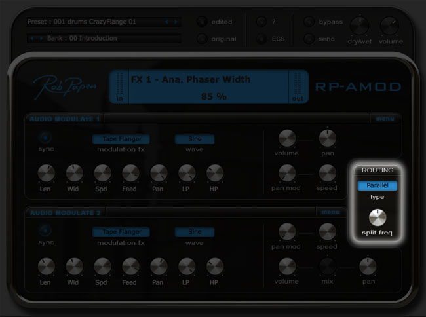The image size is (426, 317).
Task: Click the Feed knob in Audio Modulate 2
Action: click(x=130, y=267)
